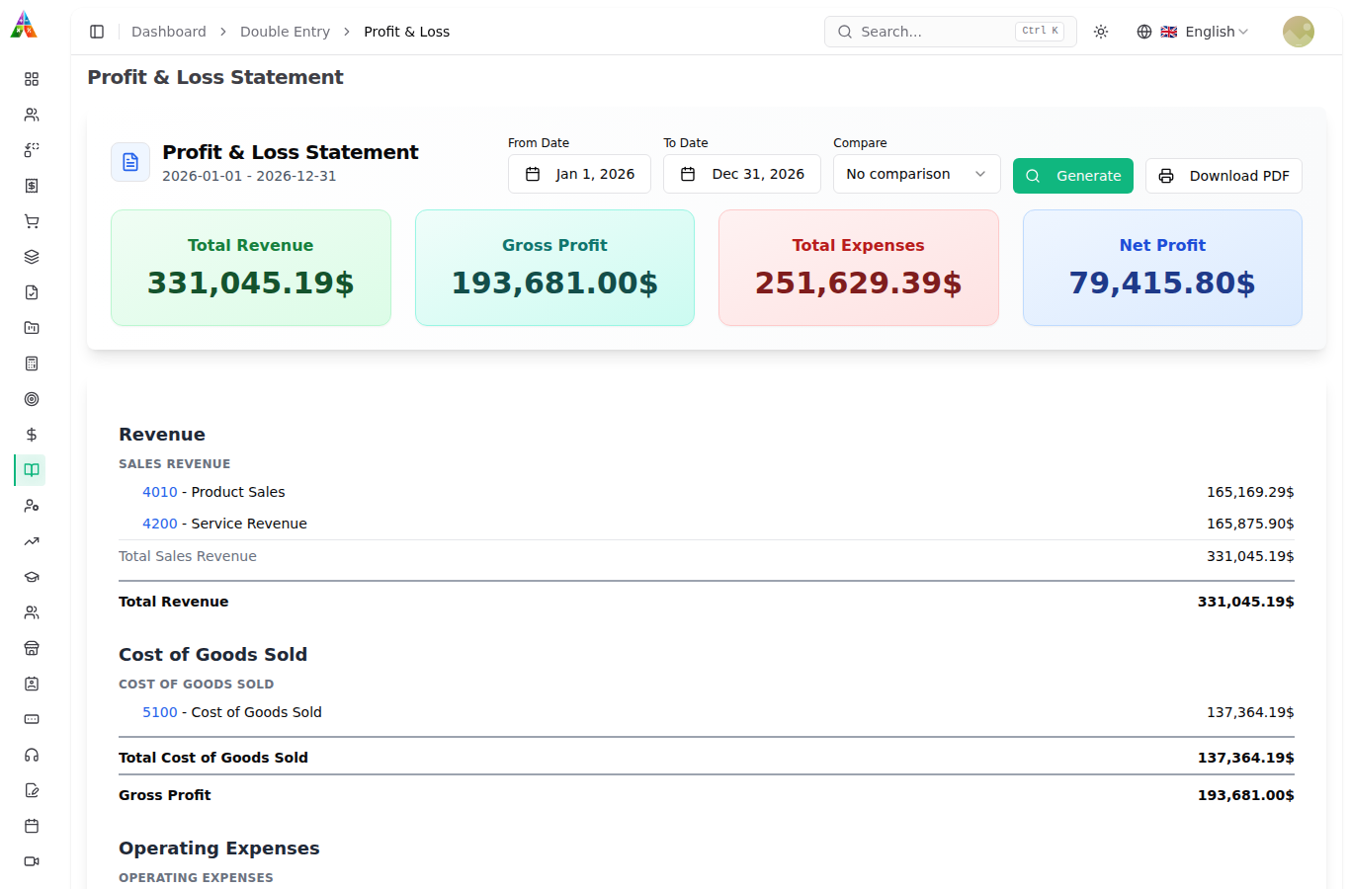Go to Dashboard breadcrumb
Screen dimensions: 1350x889
click(169, 32)
